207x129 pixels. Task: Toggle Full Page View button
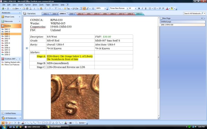pyautogui.click(x=81, y=8)
